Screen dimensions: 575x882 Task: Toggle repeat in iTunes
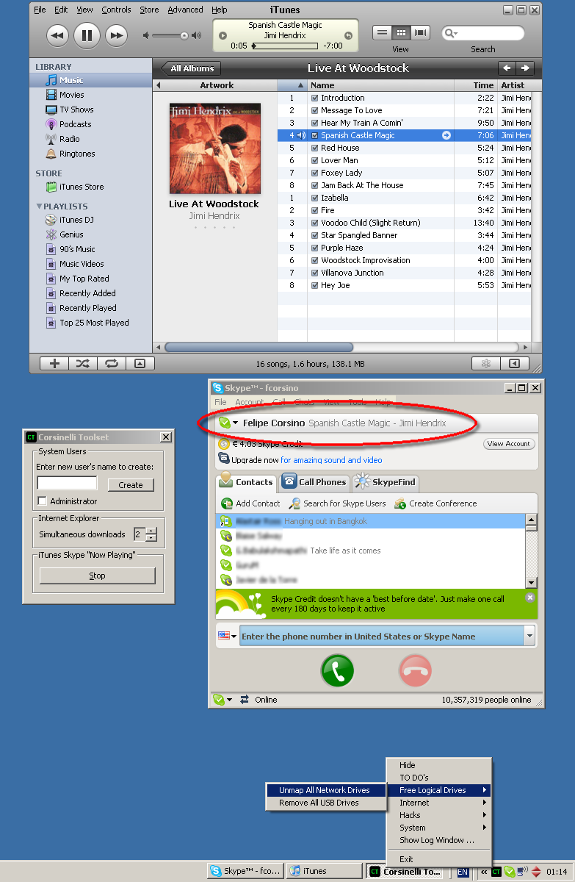[111, 363]
